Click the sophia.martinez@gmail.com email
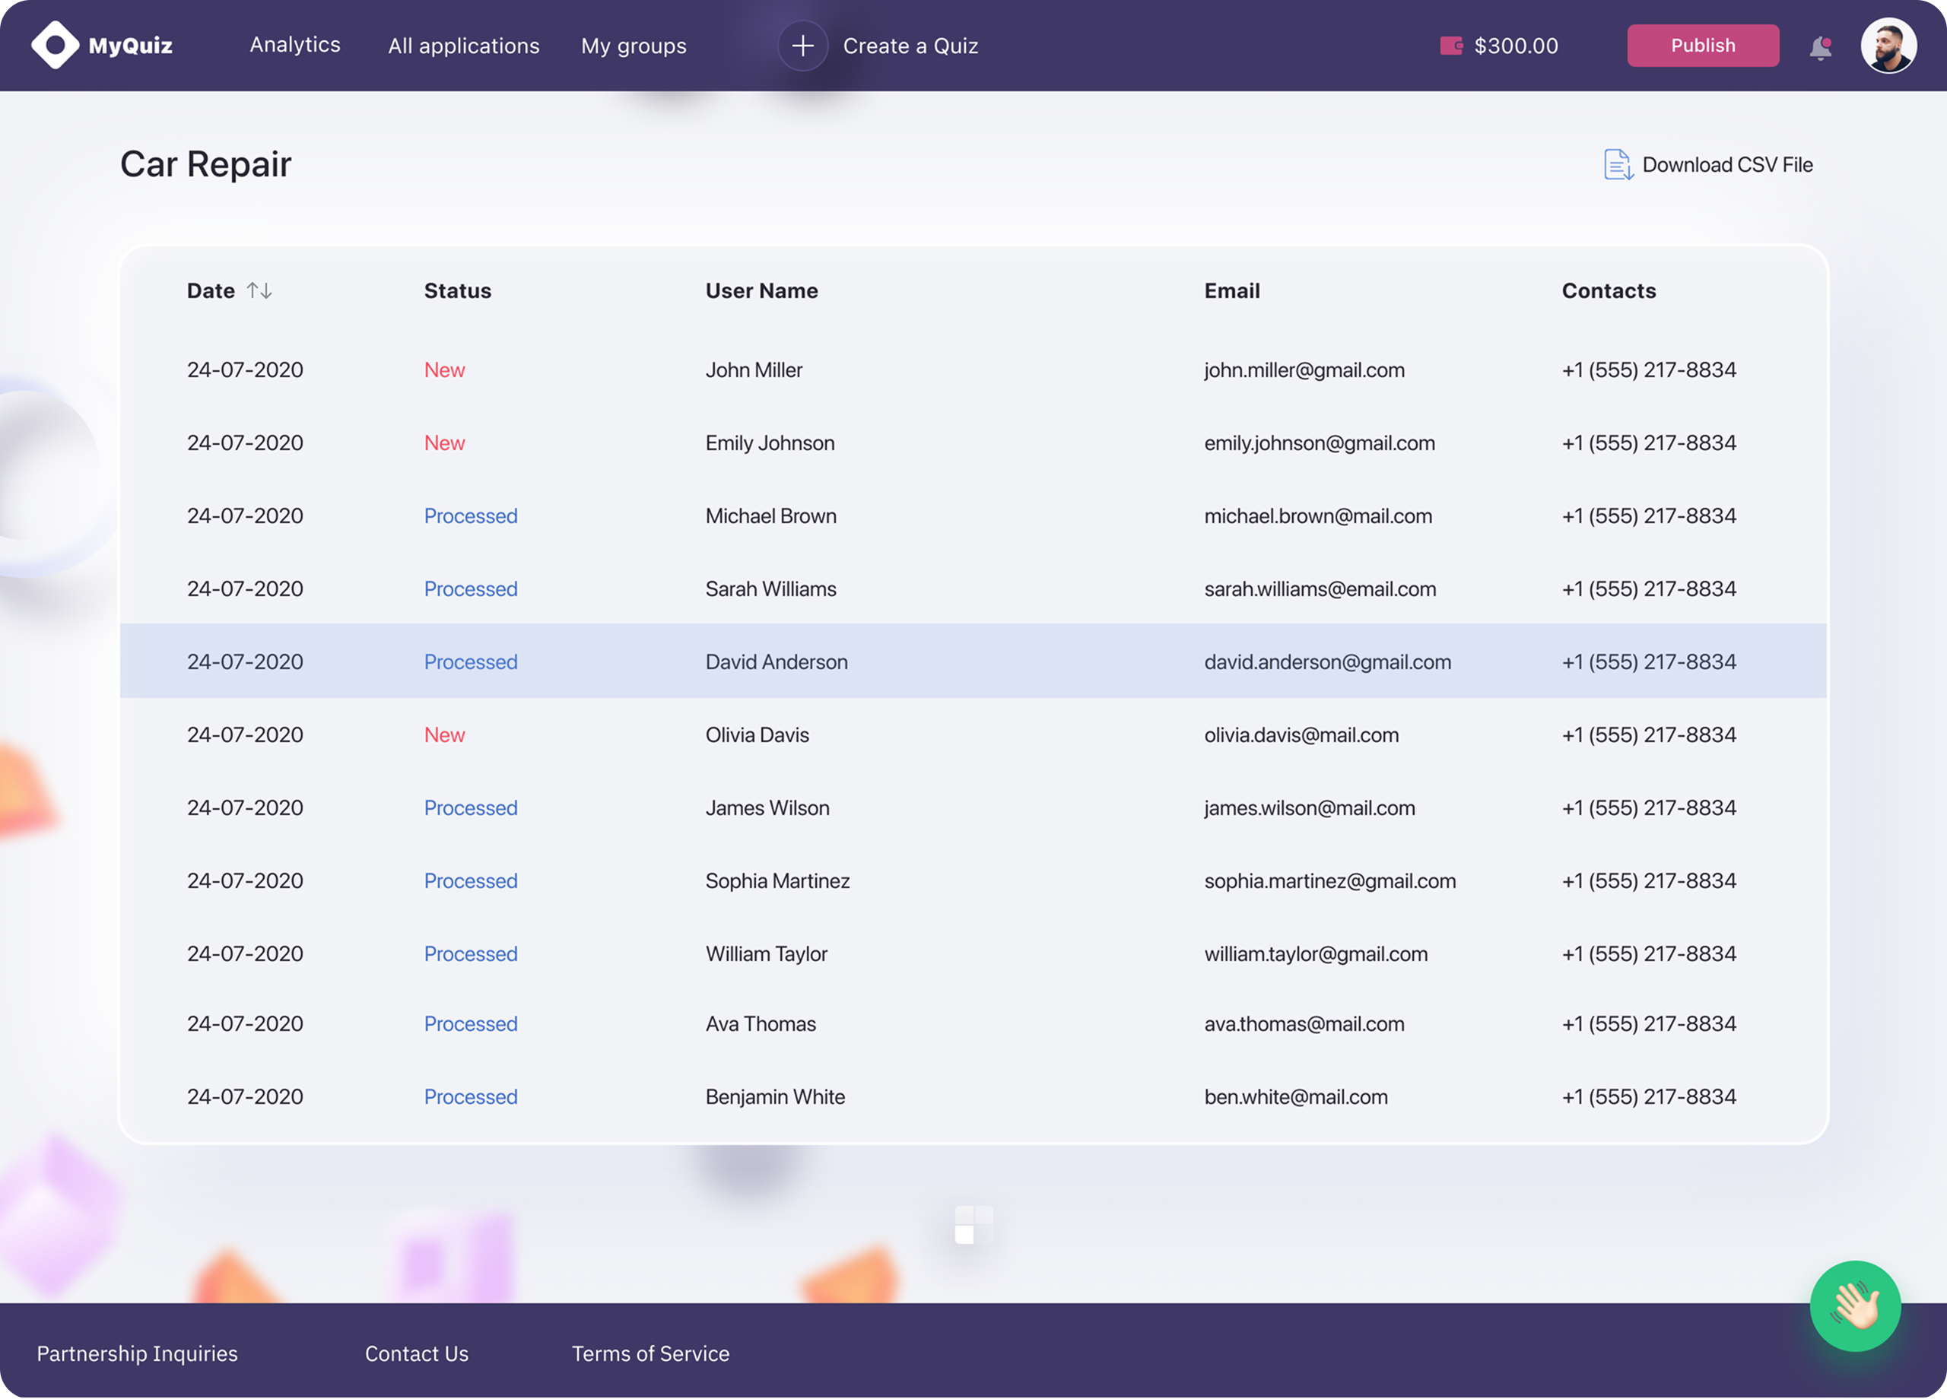1947x1399 pixels. pos(1329,880)
